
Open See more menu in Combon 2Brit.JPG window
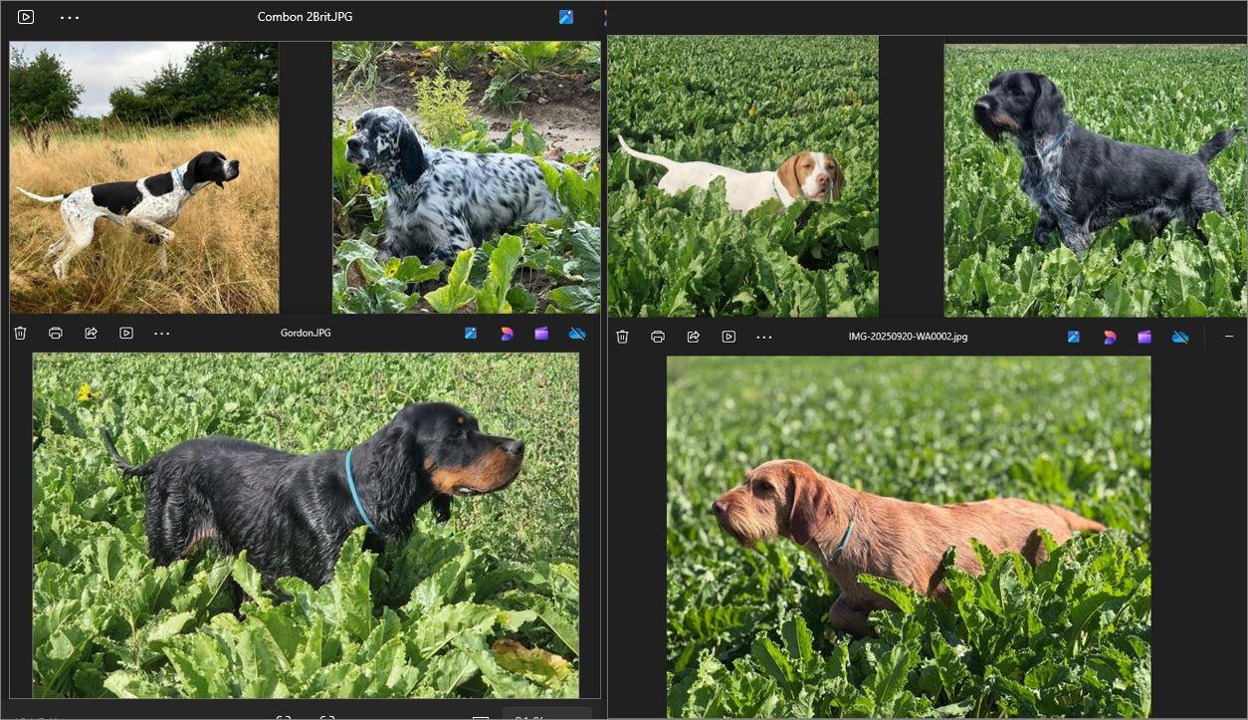tap(70, 17)
